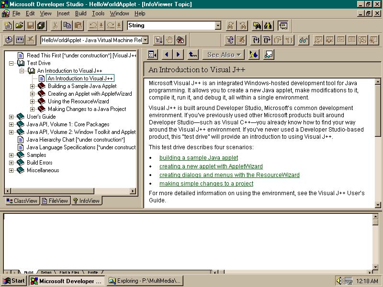The image size is (383, 287).
Task: Click the Cut scissors icon
Action: tap(56, 25)
